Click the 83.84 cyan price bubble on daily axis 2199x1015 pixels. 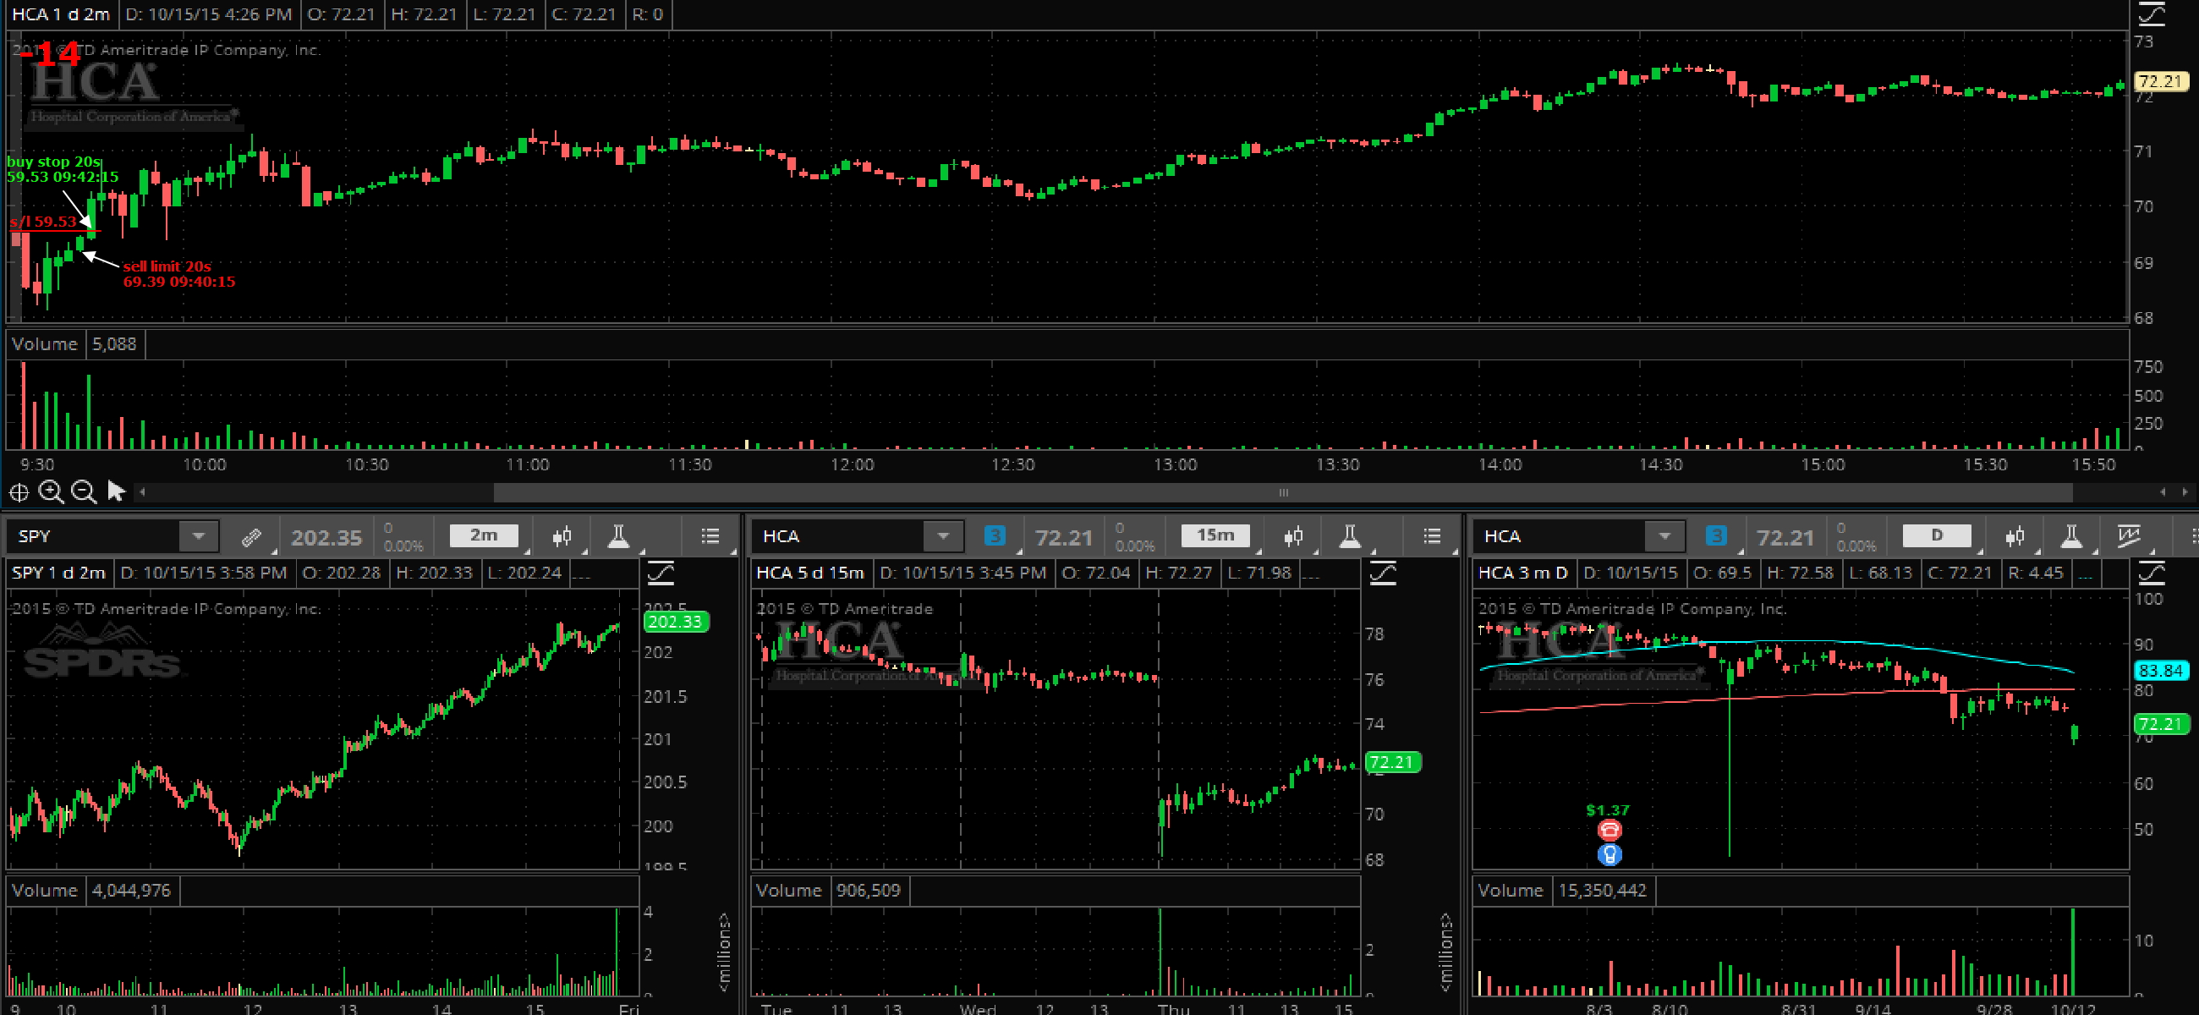(x=2161, y=670)
